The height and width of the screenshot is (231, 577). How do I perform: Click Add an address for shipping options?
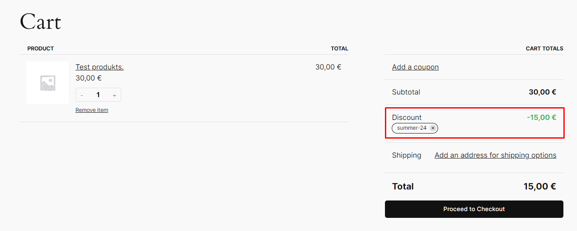(x=495, y=155)
